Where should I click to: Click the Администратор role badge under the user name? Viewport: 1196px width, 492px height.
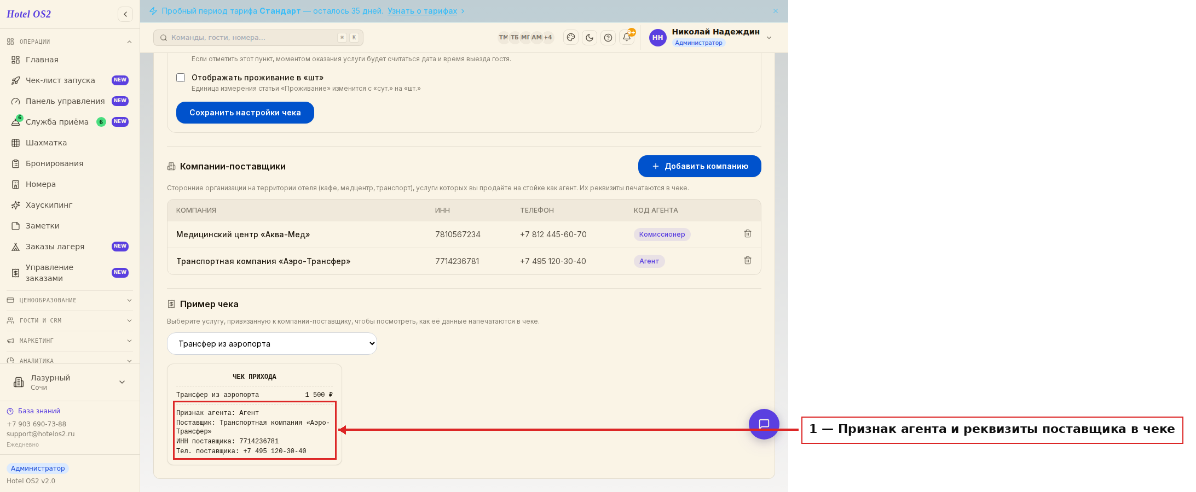coord(698,43)
